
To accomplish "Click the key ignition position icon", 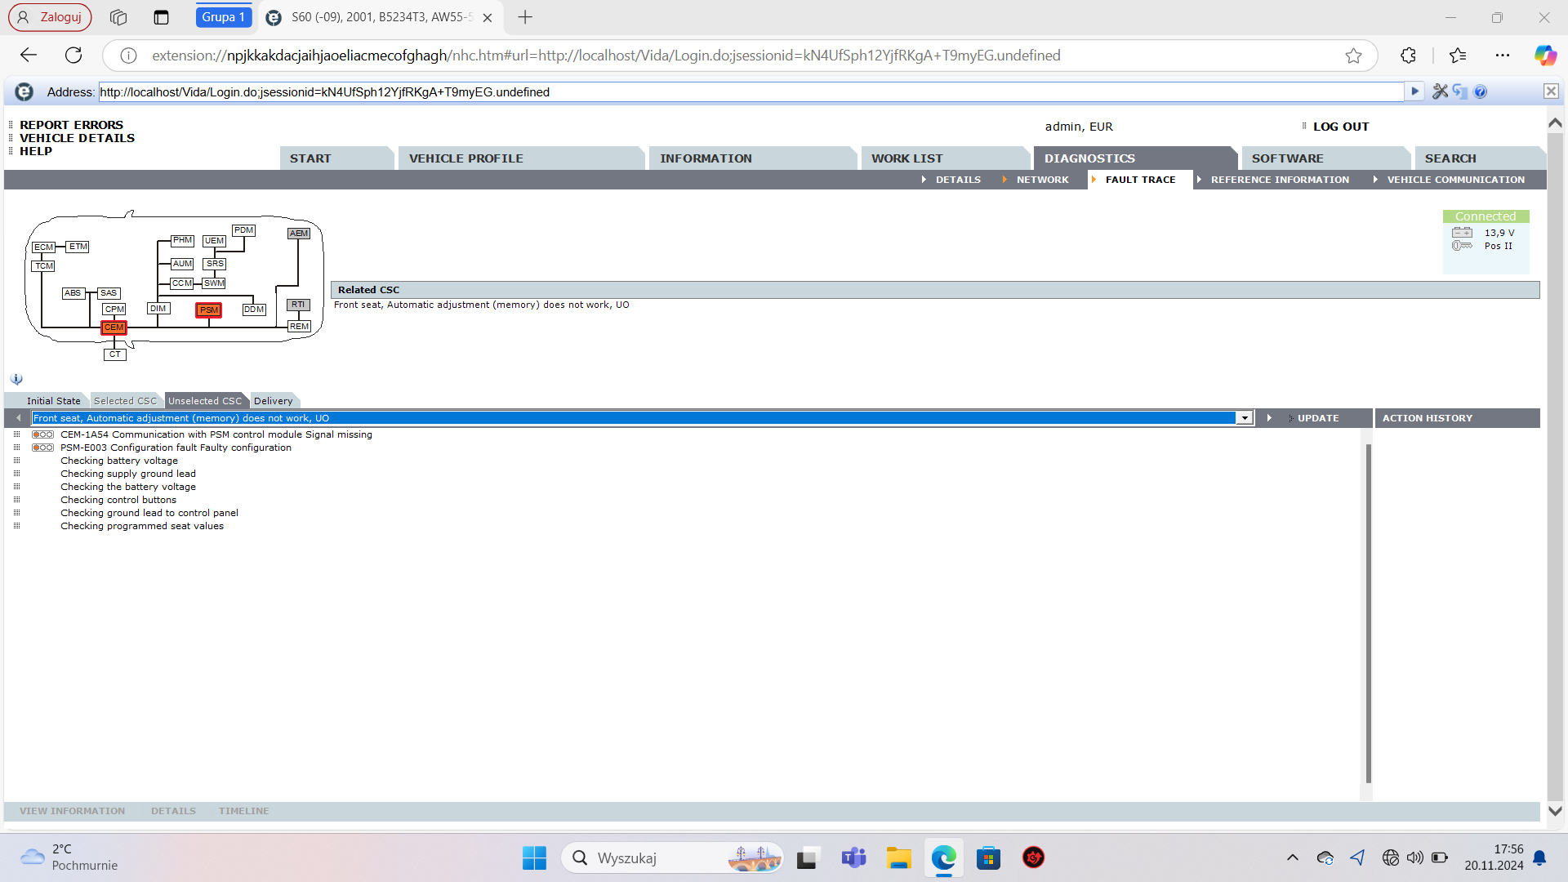I will (x=1462, y=246).
